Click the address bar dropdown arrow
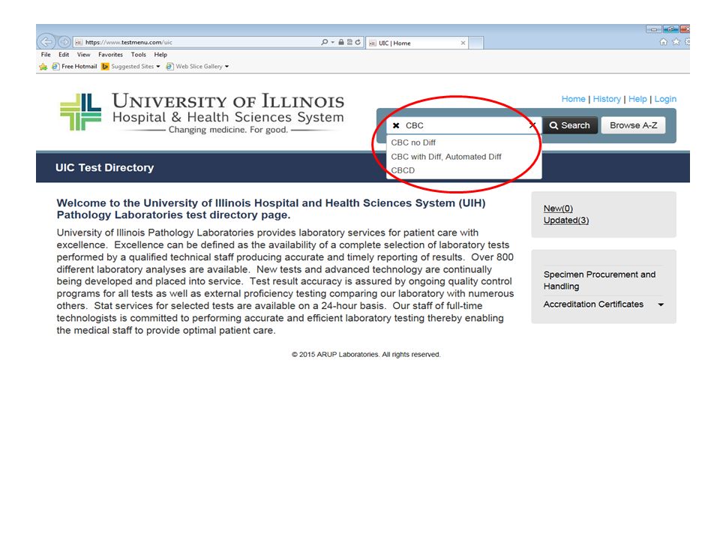 click(332, 42)
